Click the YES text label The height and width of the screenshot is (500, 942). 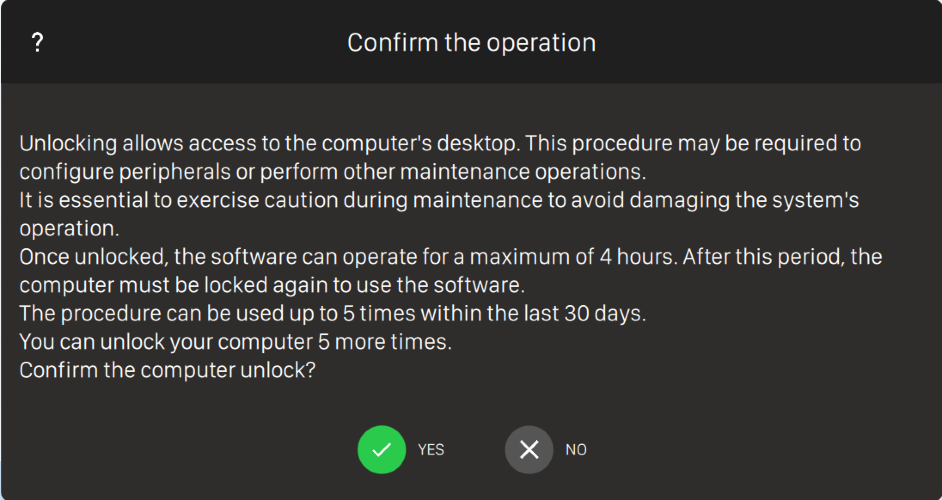pyautogui.click(x=431, y=450)
